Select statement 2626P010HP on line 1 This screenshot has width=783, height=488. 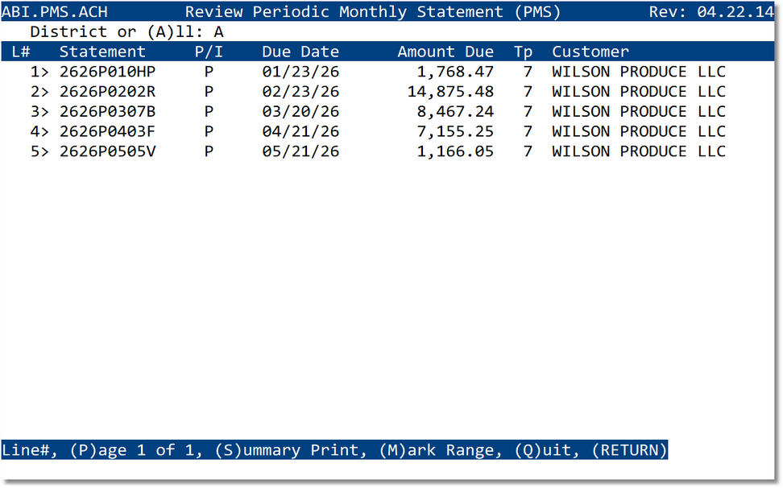pos(107,72)
